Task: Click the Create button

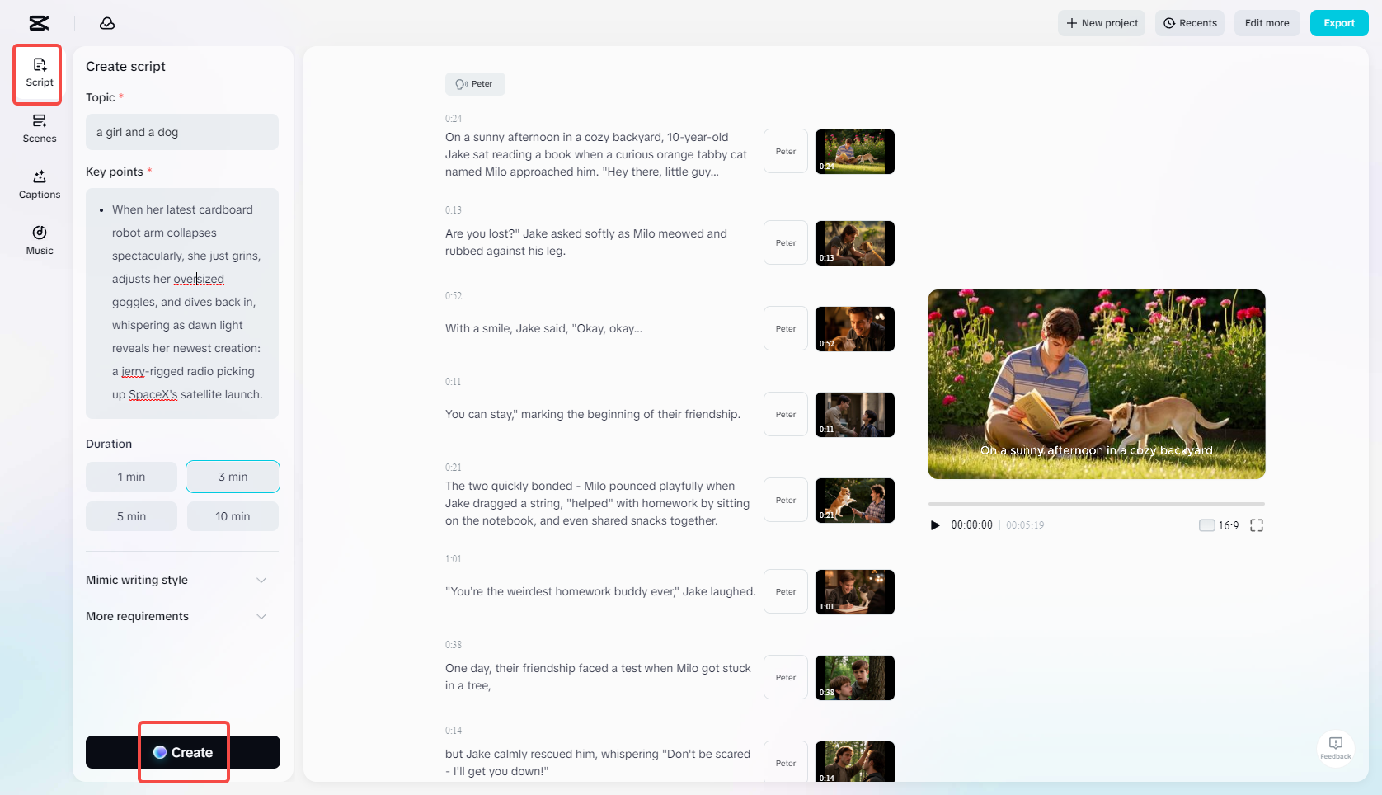Action: coord(183,751)
